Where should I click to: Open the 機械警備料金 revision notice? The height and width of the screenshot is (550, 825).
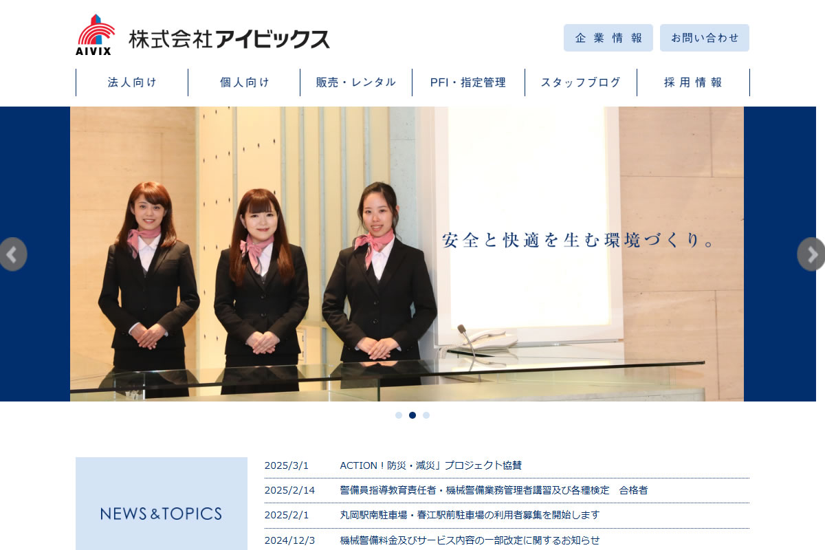pyautogui.click(x=469, y=540)
